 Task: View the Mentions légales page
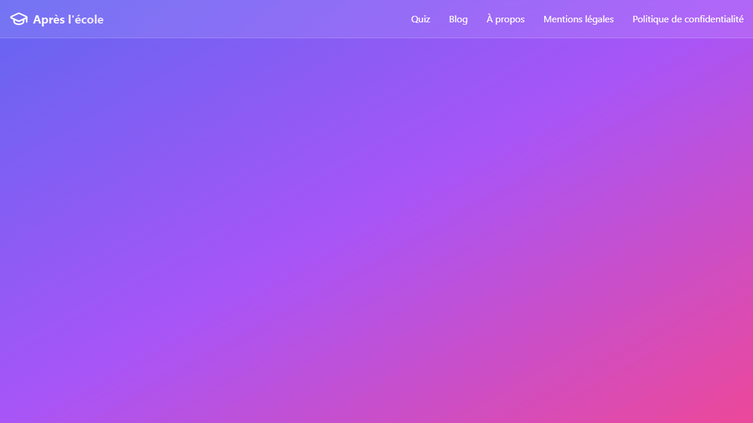coord(578,19)
